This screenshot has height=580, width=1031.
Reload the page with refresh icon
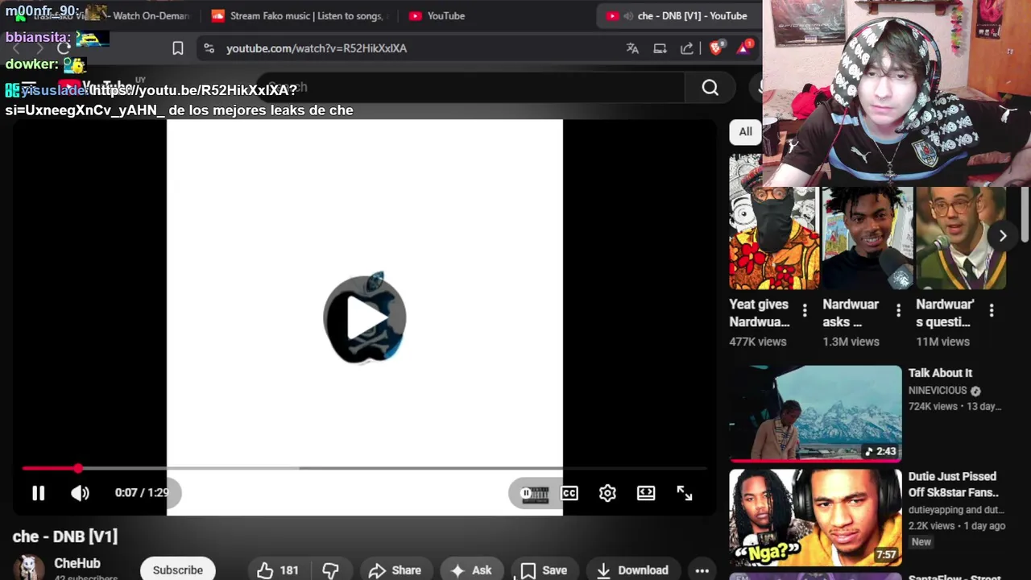coord(64,48)
